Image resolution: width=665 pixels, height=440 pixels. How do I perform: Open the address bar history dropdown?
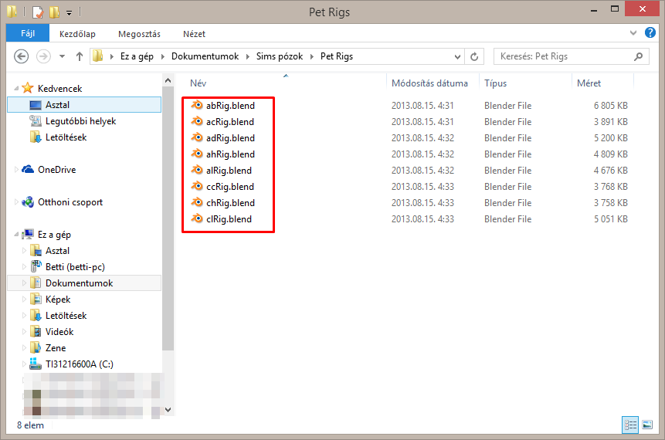pyautogui.click(x=457, y=56)
